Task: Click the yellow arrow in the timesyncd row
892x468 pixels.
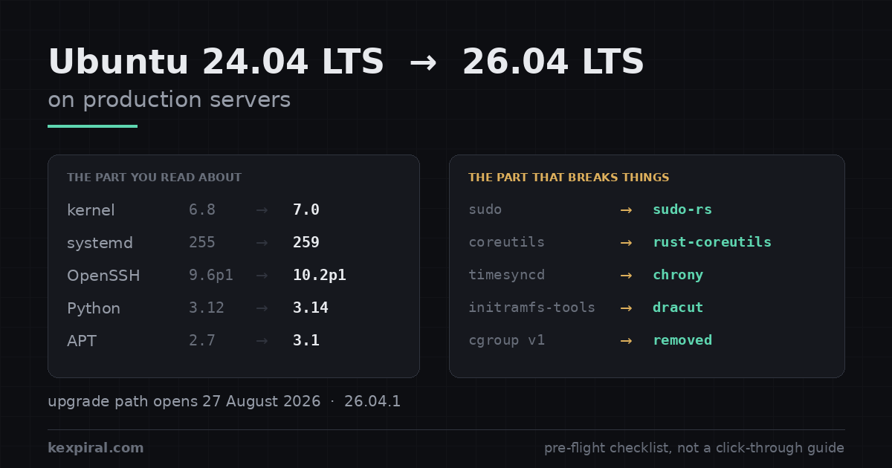Action: 626,276
